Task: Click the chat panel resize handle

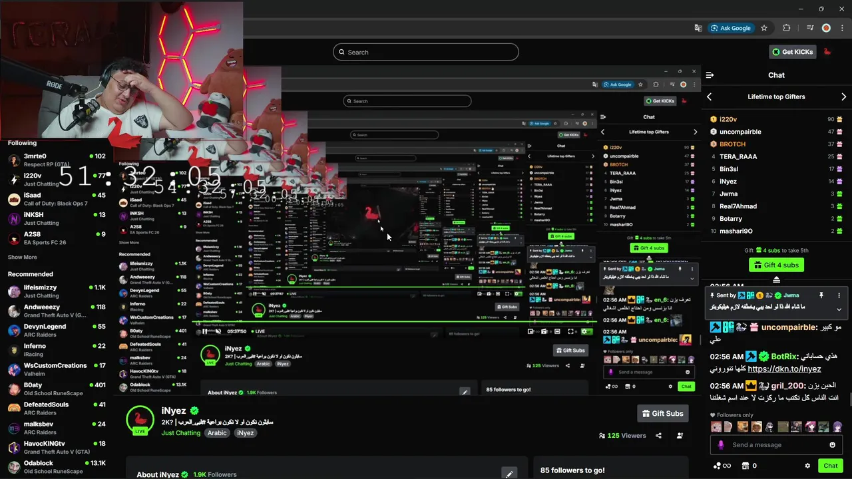Action: [776, 280]
